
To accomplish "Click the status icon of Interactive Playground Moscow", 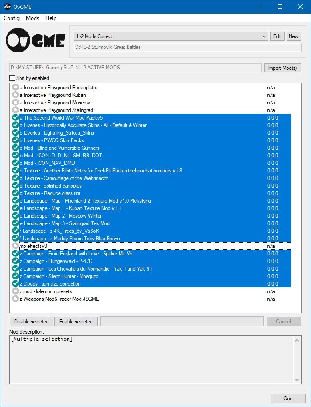I will point(15,103).
